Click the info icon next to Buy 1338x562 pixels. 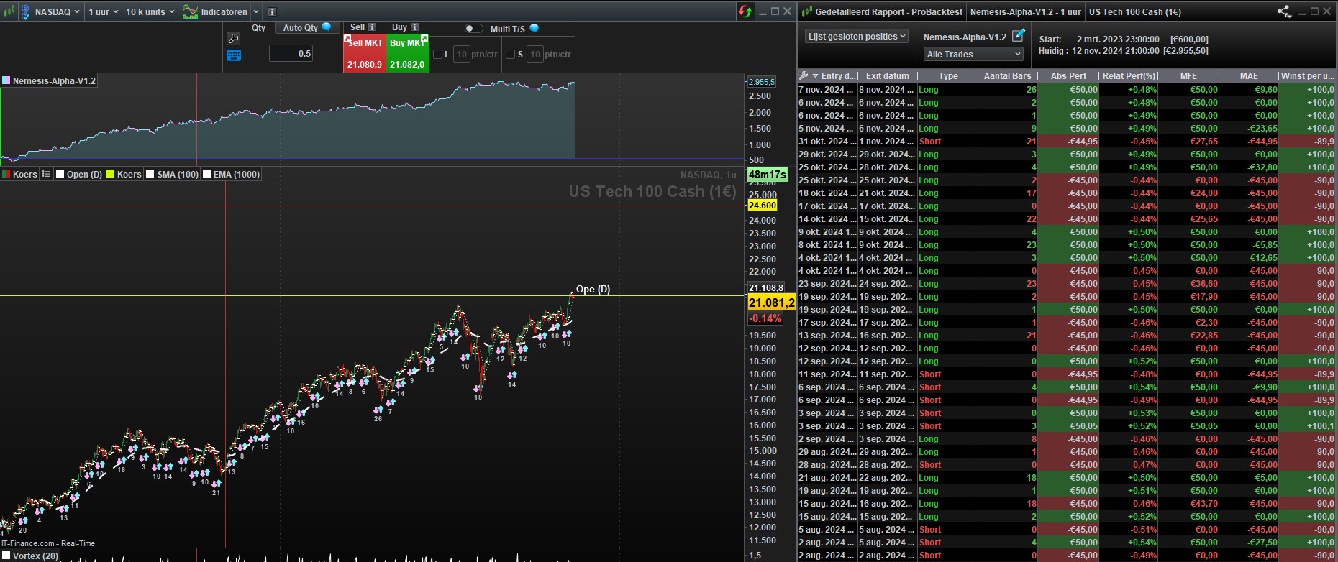tap(414, 27)
